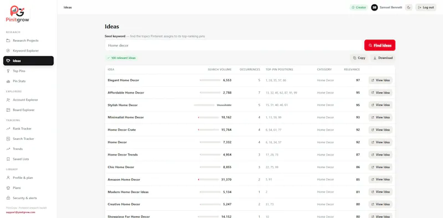This screenshot has width=443, height=218.
Task: Click Minimalist Home Decor idea name
Action: coord(126,117)
